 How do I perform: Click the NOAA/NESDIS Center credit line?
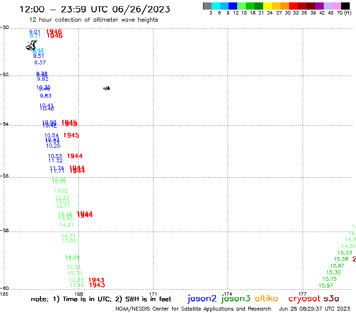pyautogui.click(x=193, y=309)
